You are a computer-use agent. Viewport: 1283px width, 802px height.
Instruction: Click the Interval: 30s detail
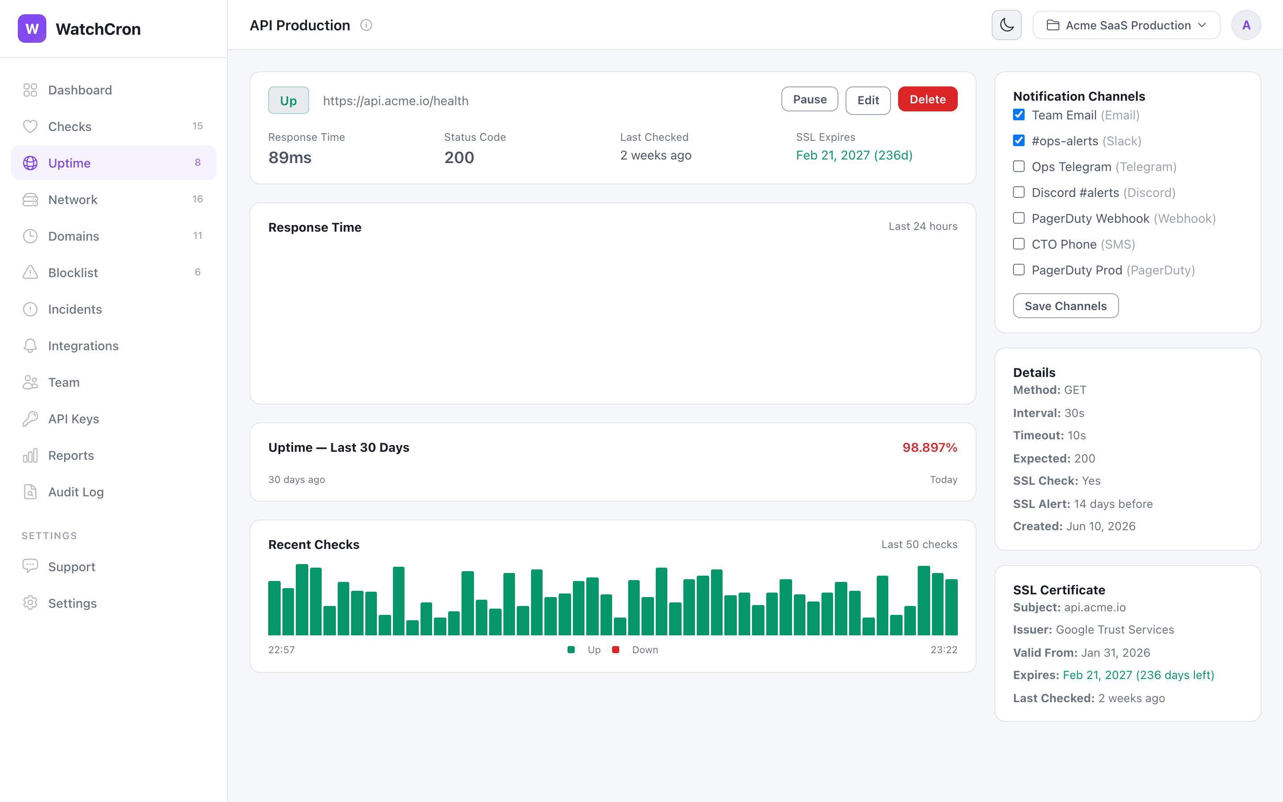click(x=1049, y=413)
